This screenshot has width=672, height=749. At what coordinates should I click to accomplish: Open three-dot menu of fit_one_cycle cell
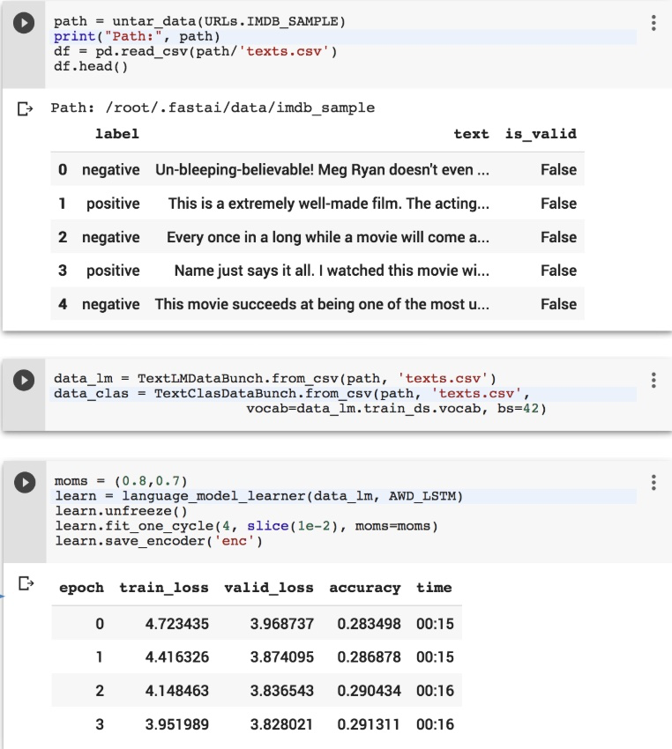(x=653, y=483)
